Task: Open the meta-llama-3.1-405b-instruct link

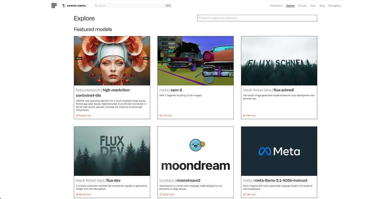Action: pos(275,180)
